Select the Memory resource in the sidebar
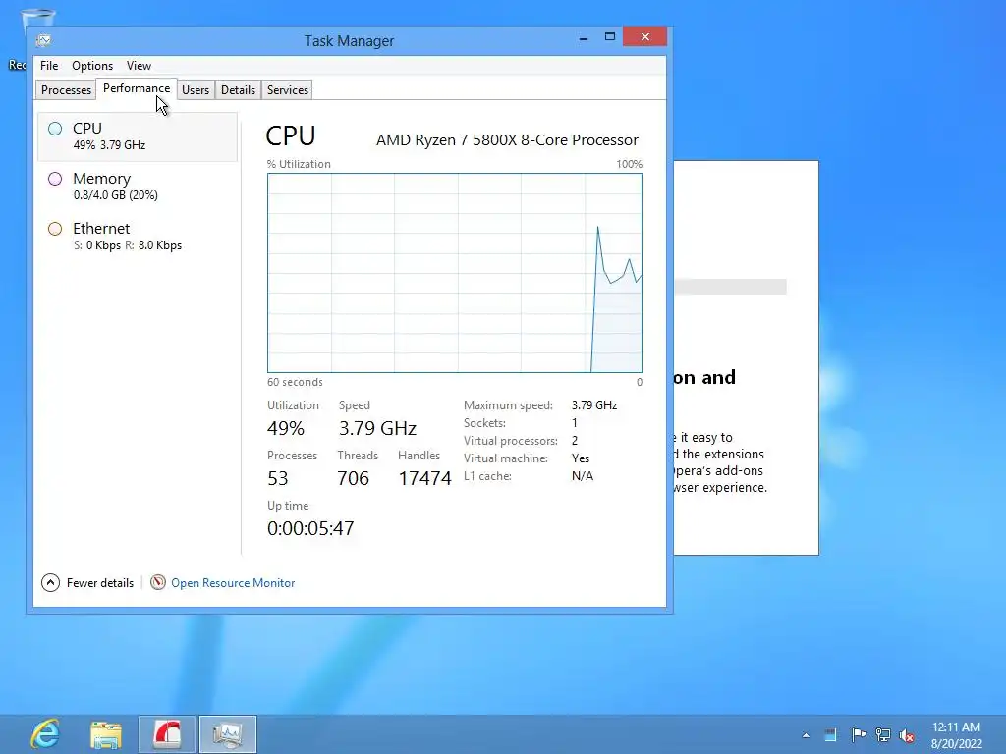 point(138,186)
